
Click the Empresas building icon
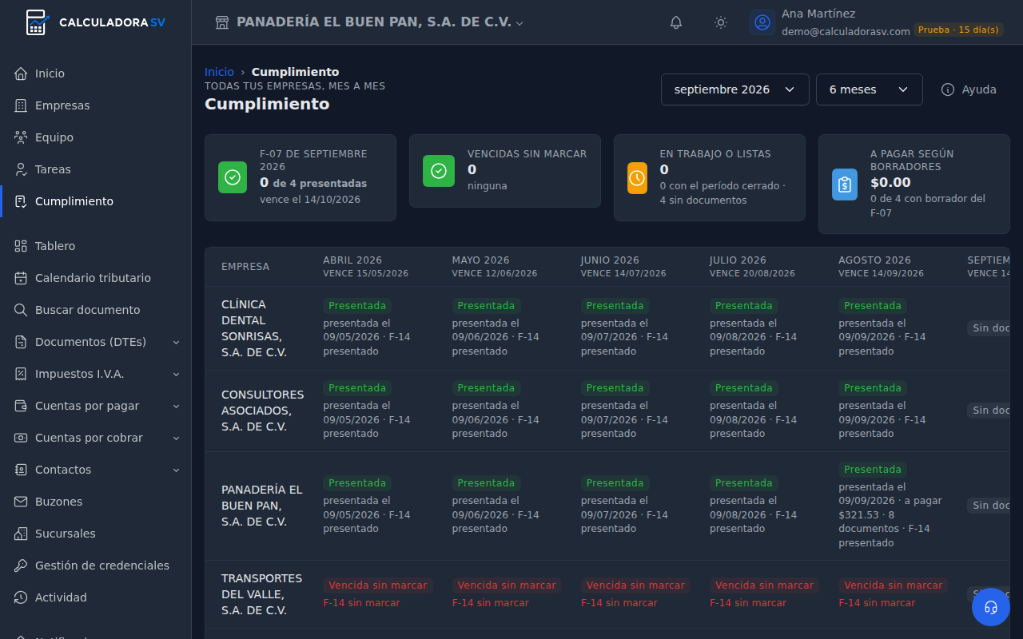pyautogui.click(x=21, y=105)
